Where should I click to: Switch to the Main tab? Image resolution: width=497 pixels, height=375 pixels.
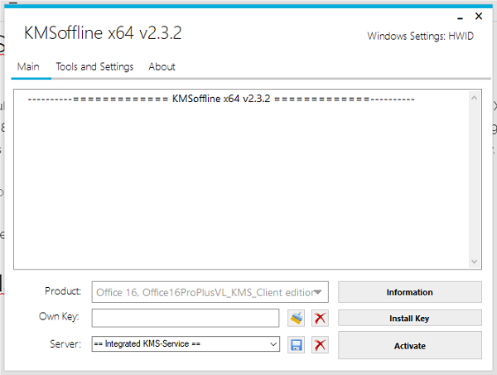tap(29, 66)
